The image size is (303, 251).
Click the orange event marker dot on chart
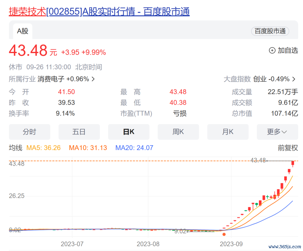pyautogui.click(x=224, y=234)
